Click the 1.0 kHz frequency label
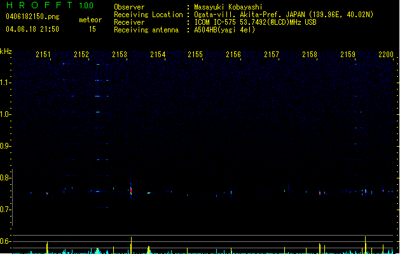 [5, 114]
